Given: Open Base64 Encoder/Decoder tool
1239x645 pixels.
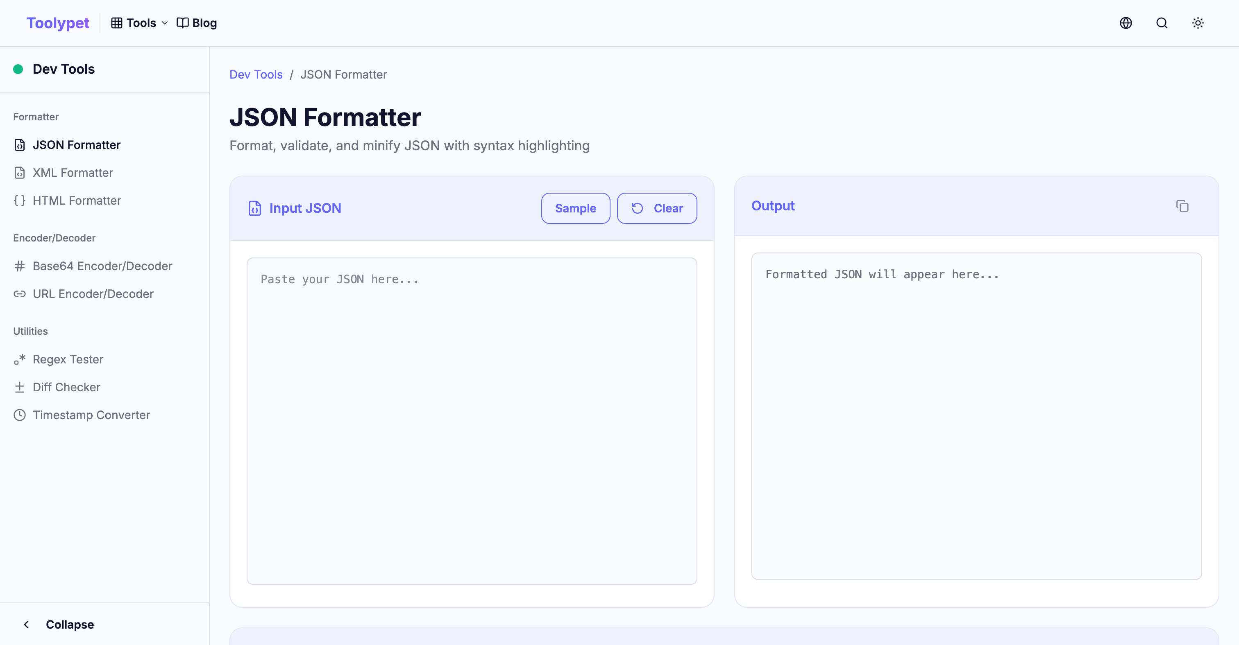Looking at the screenshot, I should click(x=102, y=266).
